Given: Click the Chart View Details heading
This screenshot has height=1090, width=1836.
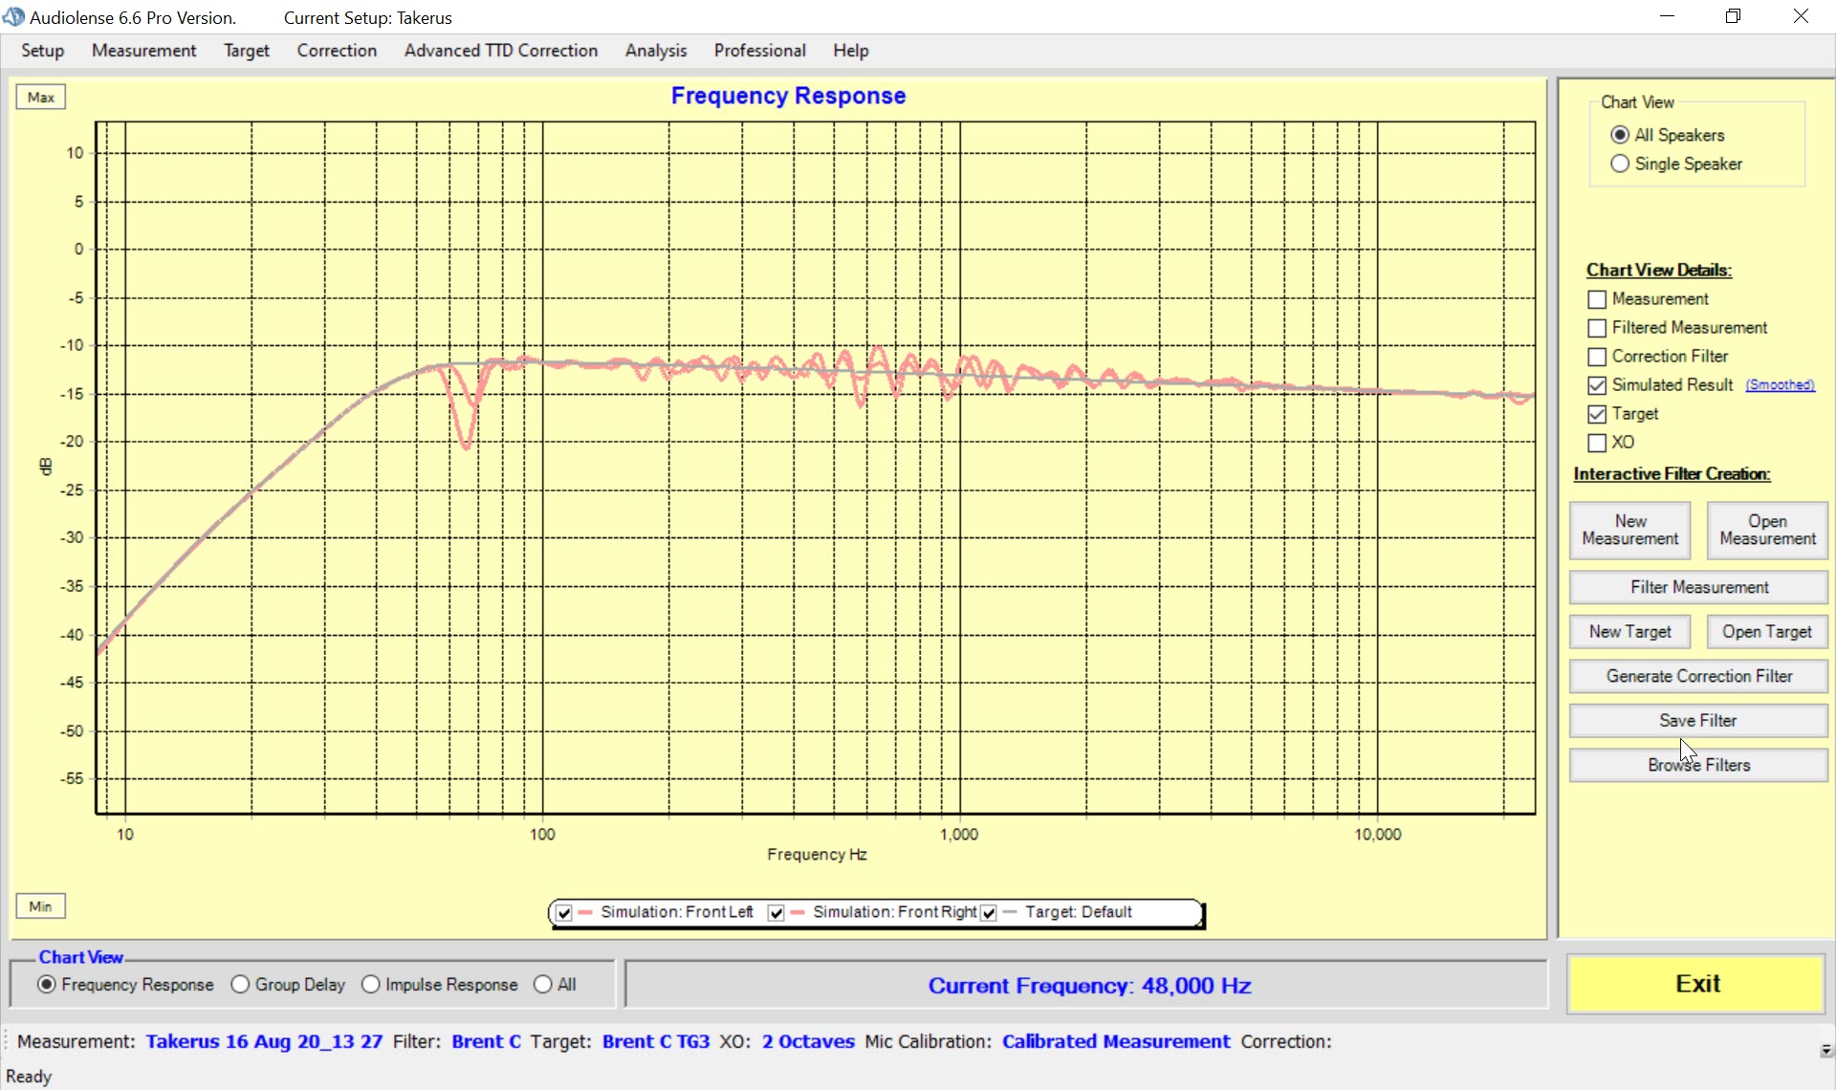Looking at the screenshot, I should click(x=1658, y=271).
